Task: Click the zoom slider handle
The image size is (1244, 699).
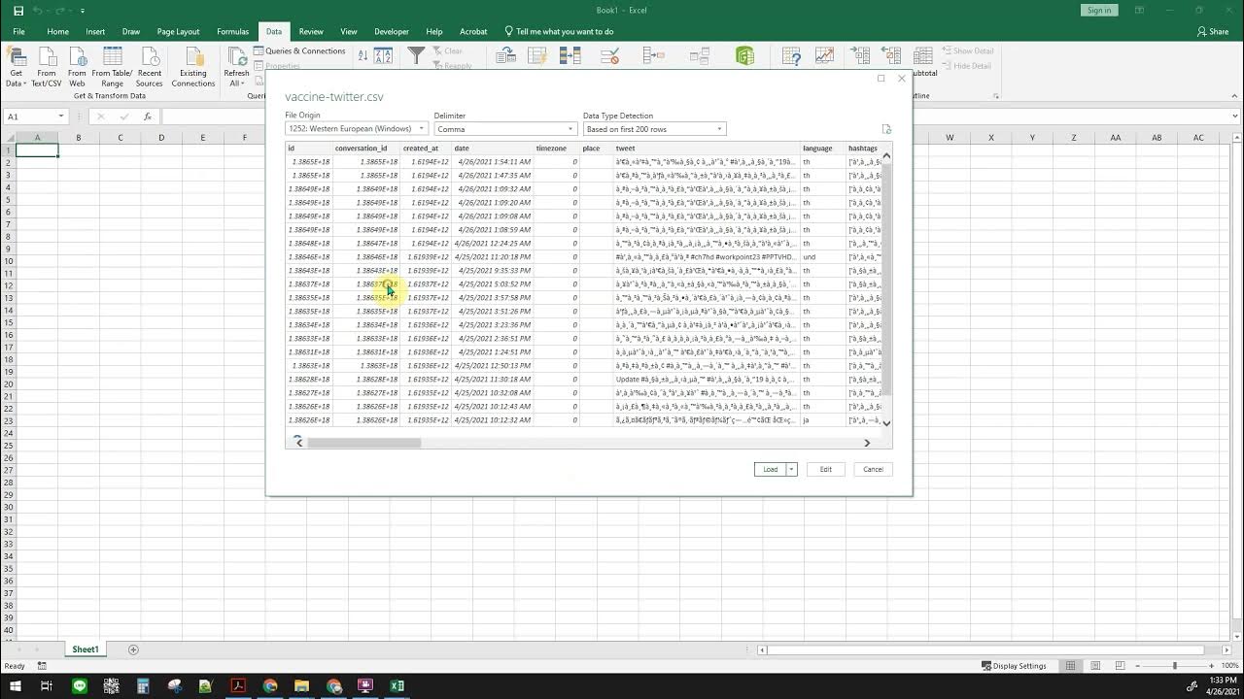Action: (1174, 666)
